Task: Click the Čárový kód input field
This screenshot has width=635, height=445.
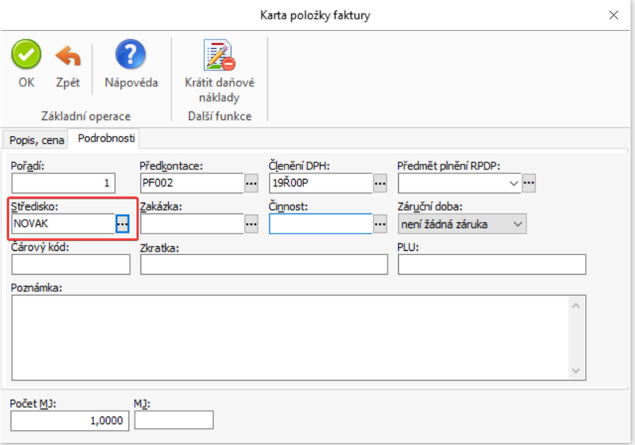Action: [x=70, y=265]
